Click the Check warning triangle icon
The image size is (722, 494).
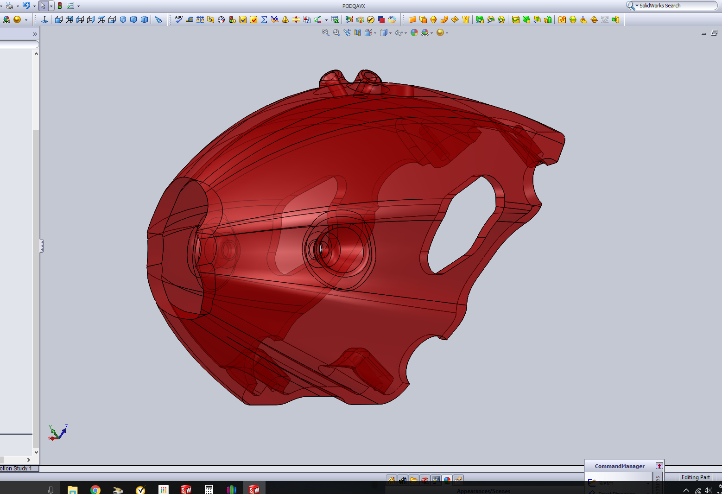tap(285, 19)
